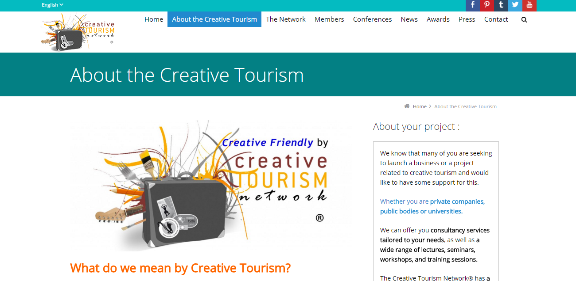Click the 'About your project :' heading
Image resolution: width=576 pixels, height=281 pixels.
coord(416,126)
